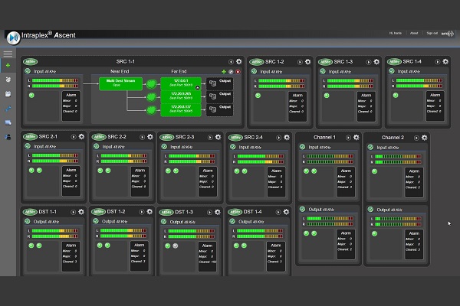Image resolution: width=460 pixels, height=306 pixels.
Task: Click the Output box for 127.0.0.1
Action: click(x=220, y=83)
